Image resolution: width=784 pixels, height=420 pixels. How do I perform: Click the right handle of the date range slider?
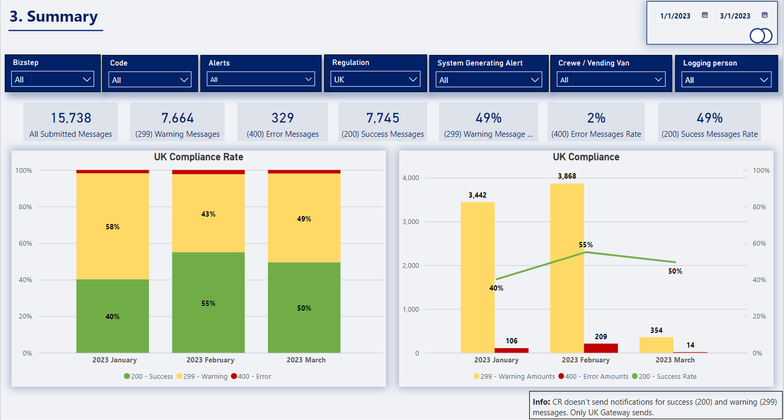765,35
